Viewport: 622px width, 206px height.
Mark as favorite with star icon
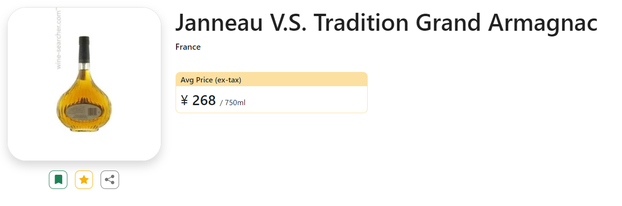pyautogui.click(x=84, y=180)
